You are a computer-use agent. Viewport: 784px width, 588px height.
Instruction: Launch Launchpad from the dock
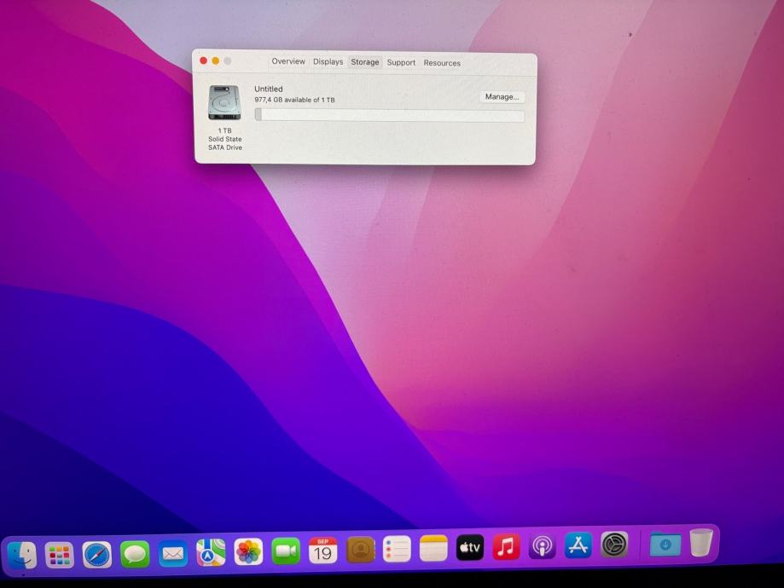60,555
